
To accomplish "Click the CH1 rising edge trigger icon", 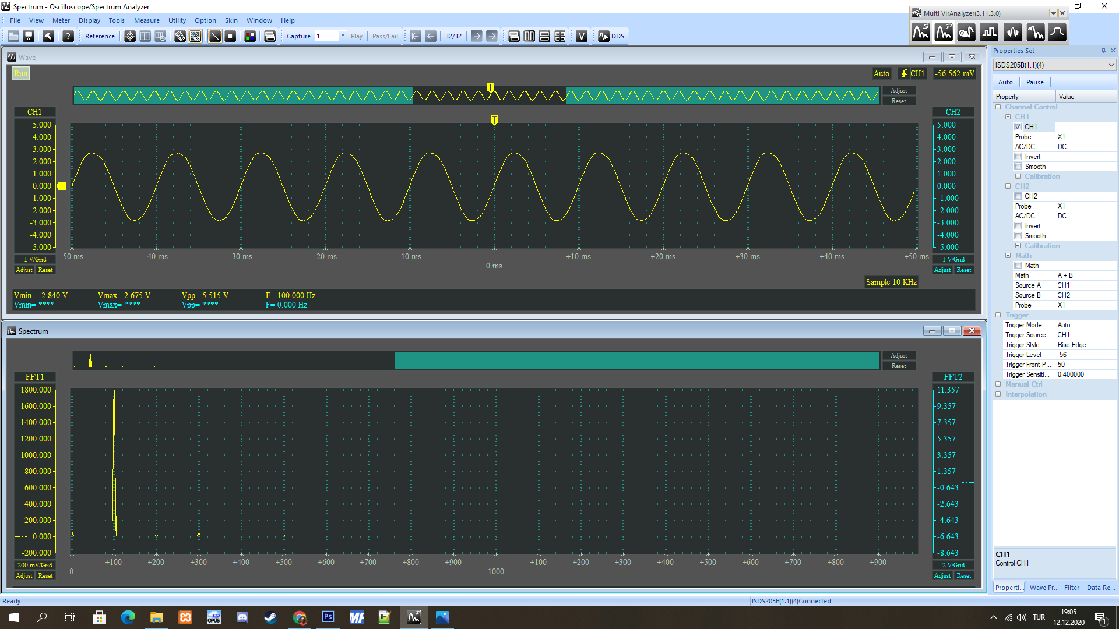I will click(912, 73).
